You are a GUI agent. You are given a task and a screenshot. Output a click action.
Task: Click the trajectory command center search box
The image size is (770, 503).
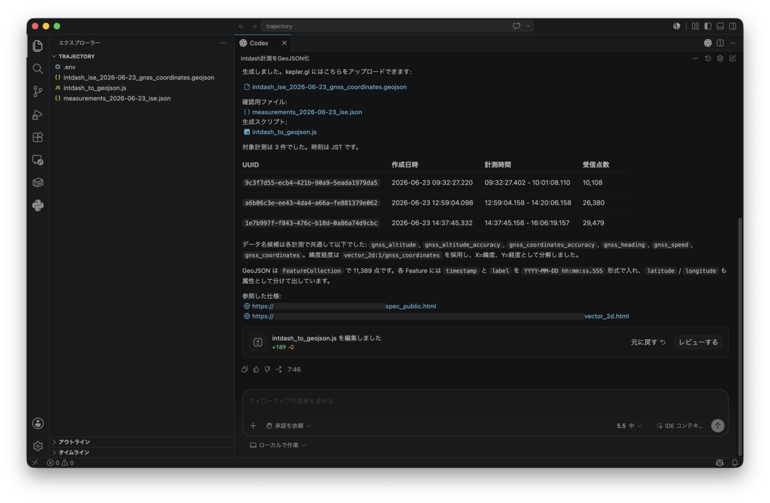point(397,26)
